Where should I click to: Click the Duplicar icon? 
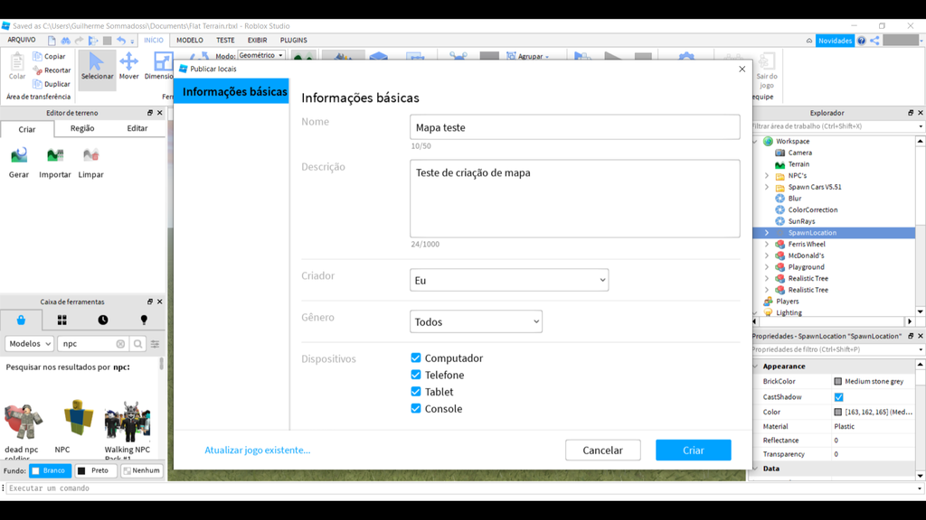[x=37, y=84]
